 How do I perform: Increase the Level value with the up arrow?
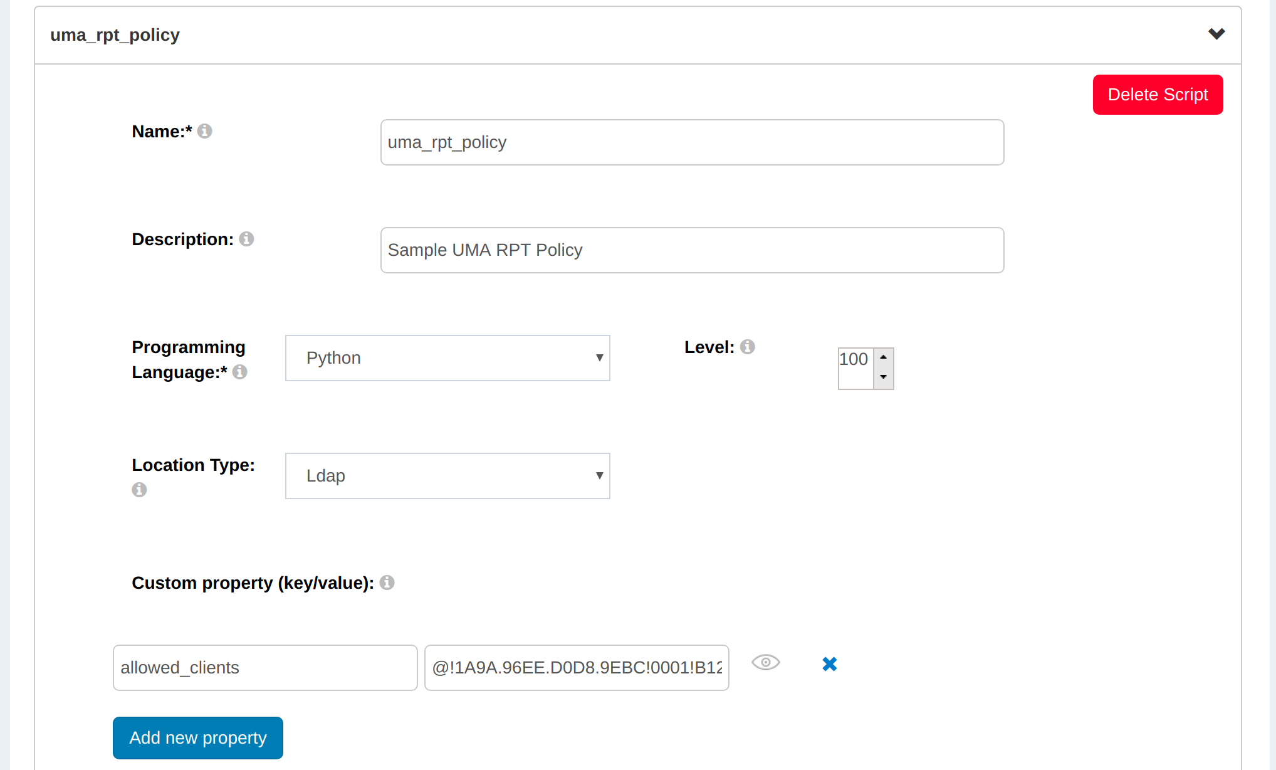pyautogui.click(x=883, y=357)
